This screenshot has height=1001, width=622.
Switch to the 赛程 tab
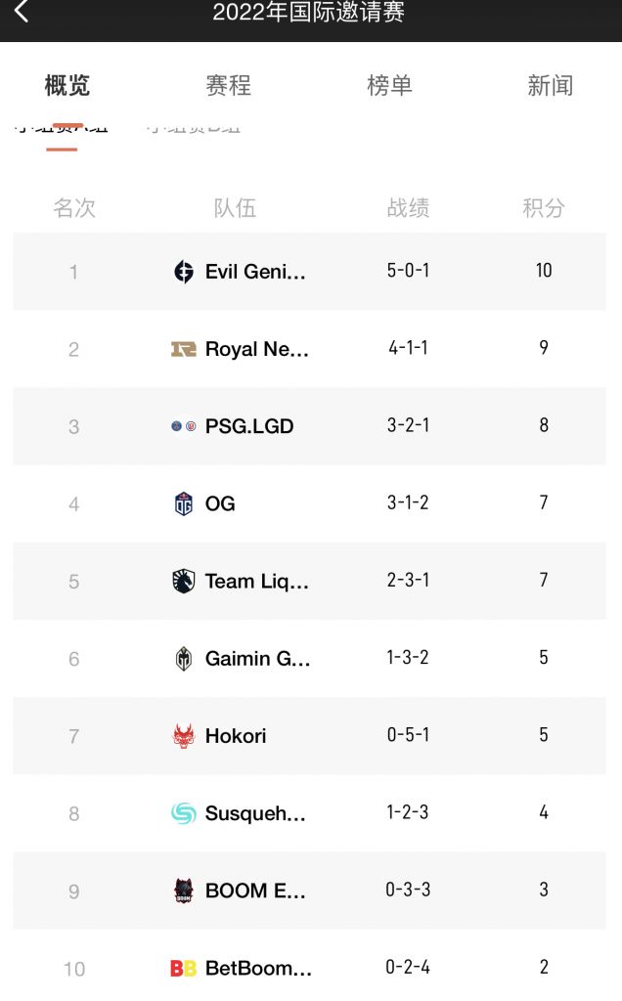pyautogui.click(x=229, y=86)
